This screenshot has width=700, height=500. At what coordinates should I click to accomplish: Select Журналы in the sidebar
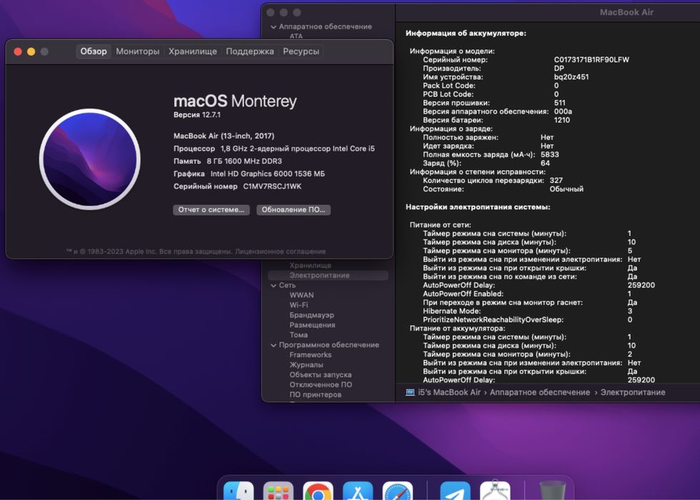pos(306,365)
